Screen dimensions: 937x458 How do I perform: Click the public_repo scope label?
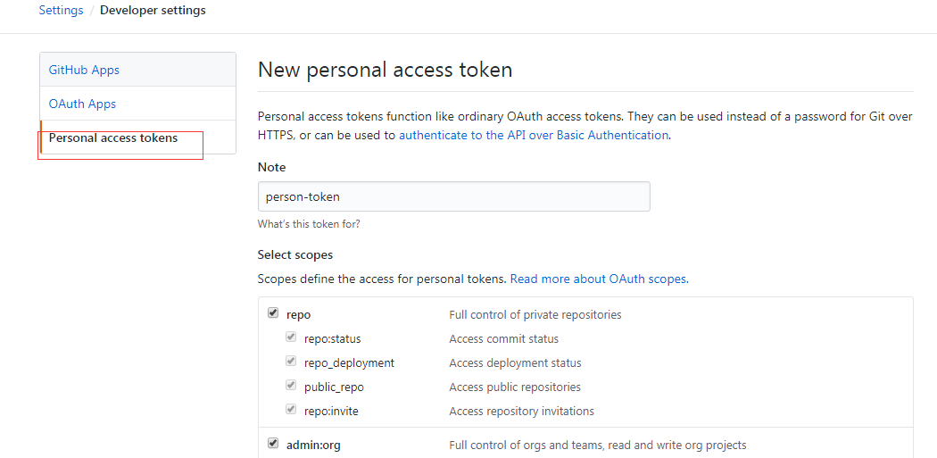334,387
